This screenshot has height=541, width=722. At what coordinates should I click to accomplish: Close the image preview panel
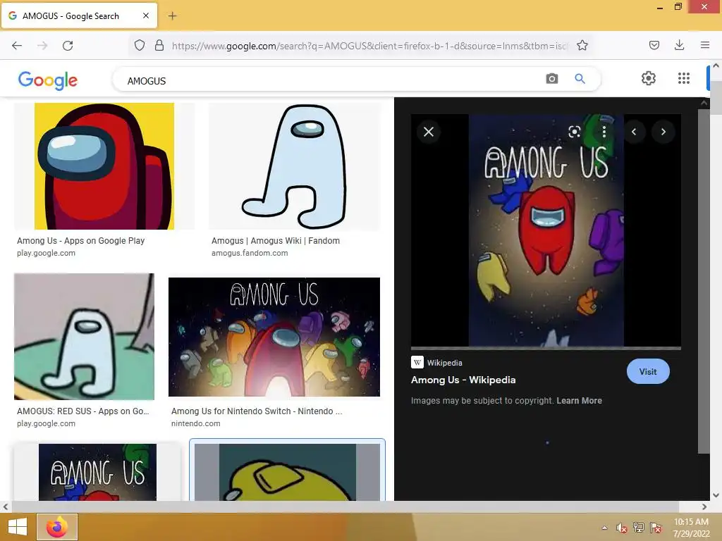tap(429, 132)
